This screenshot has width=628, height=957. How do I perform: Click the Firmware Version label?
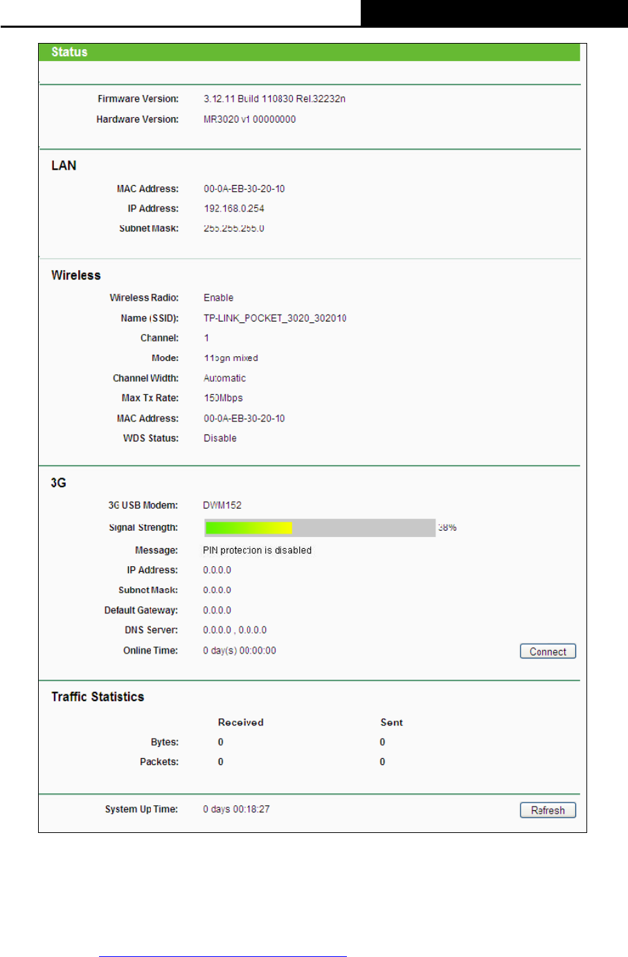point(138,99)
